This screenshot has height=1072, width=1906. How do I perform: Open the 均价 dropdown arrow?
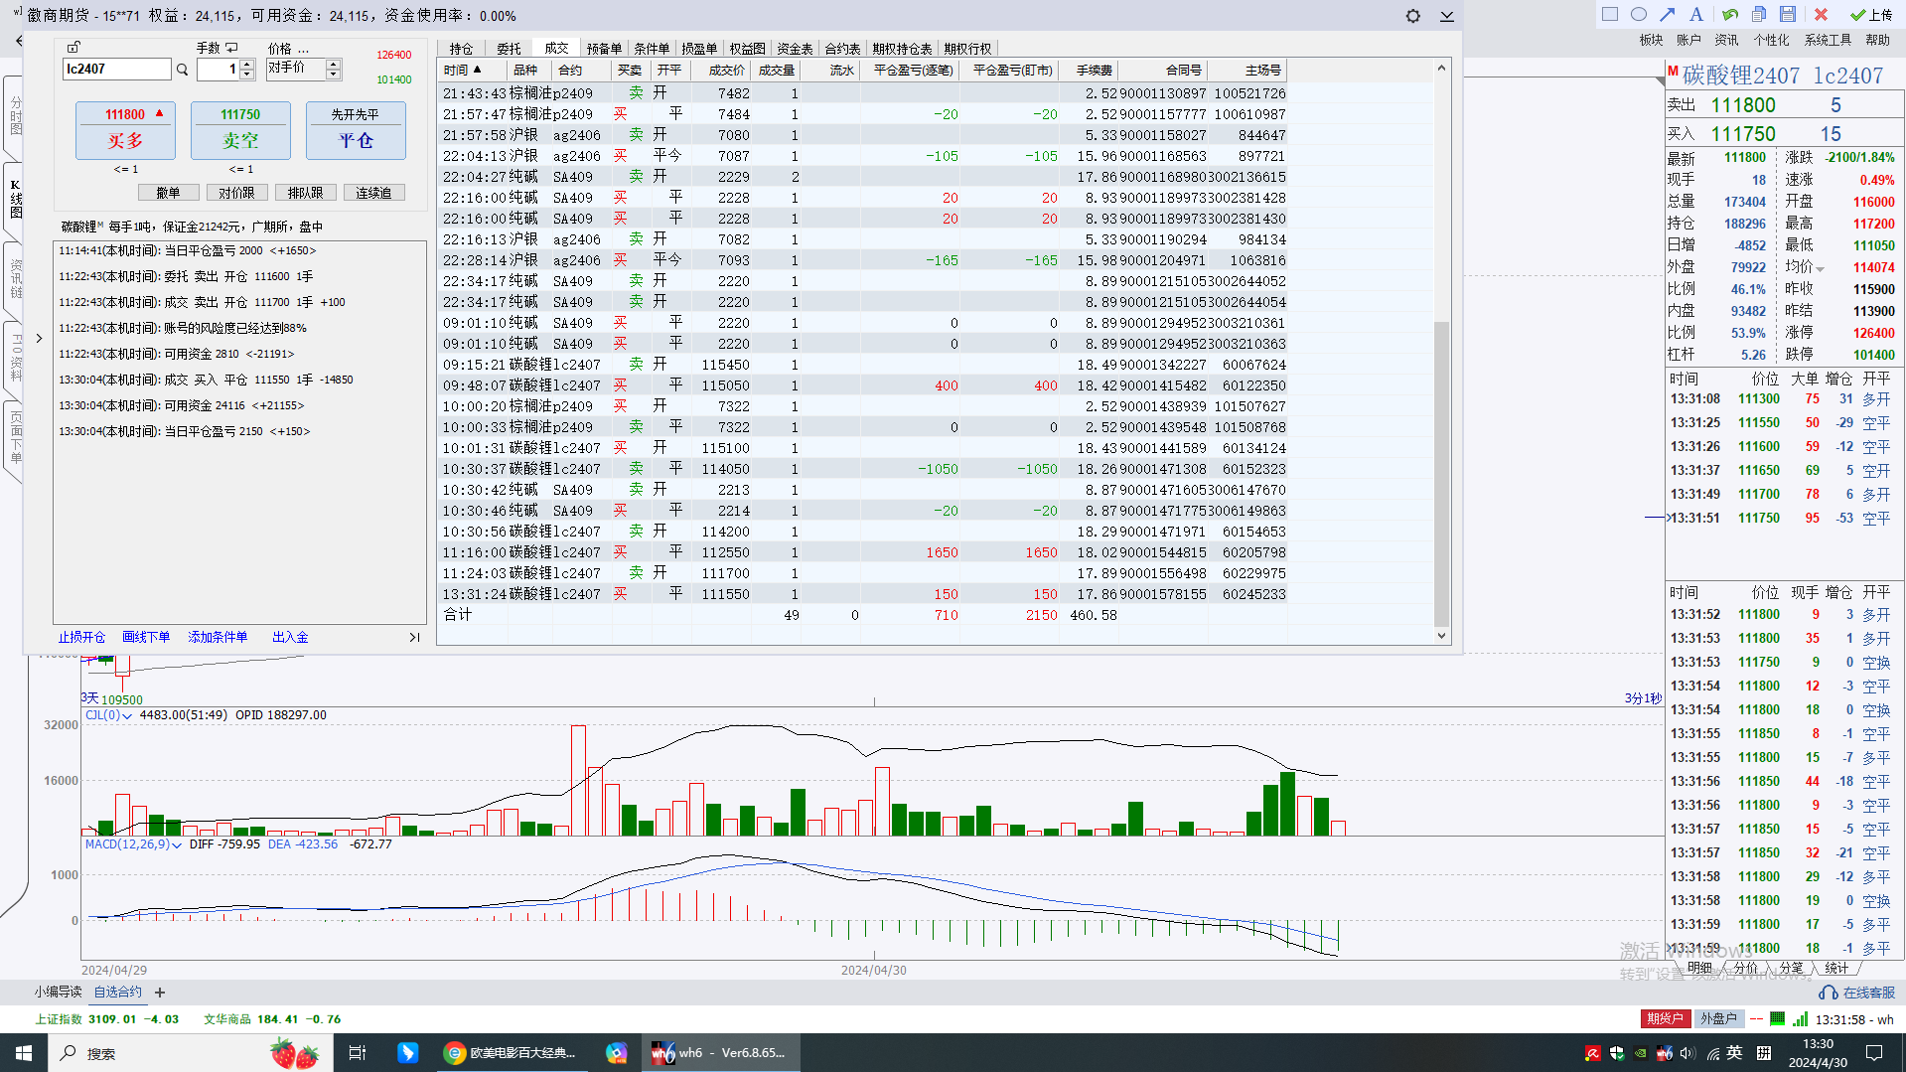(1821, 269)
